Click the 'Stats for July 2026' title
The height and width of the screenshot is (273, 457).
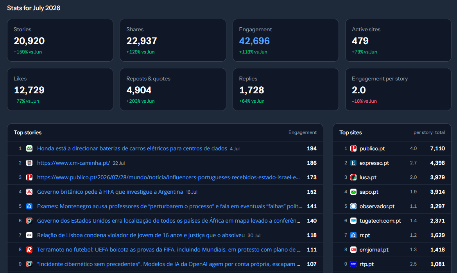coord(34,8)
